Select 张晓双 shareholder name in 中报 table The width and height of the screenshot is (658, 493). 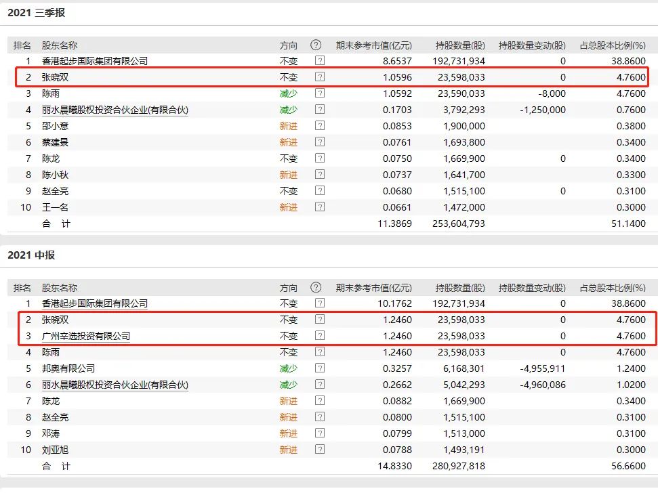pyautogui.click(x=56, y=320)
